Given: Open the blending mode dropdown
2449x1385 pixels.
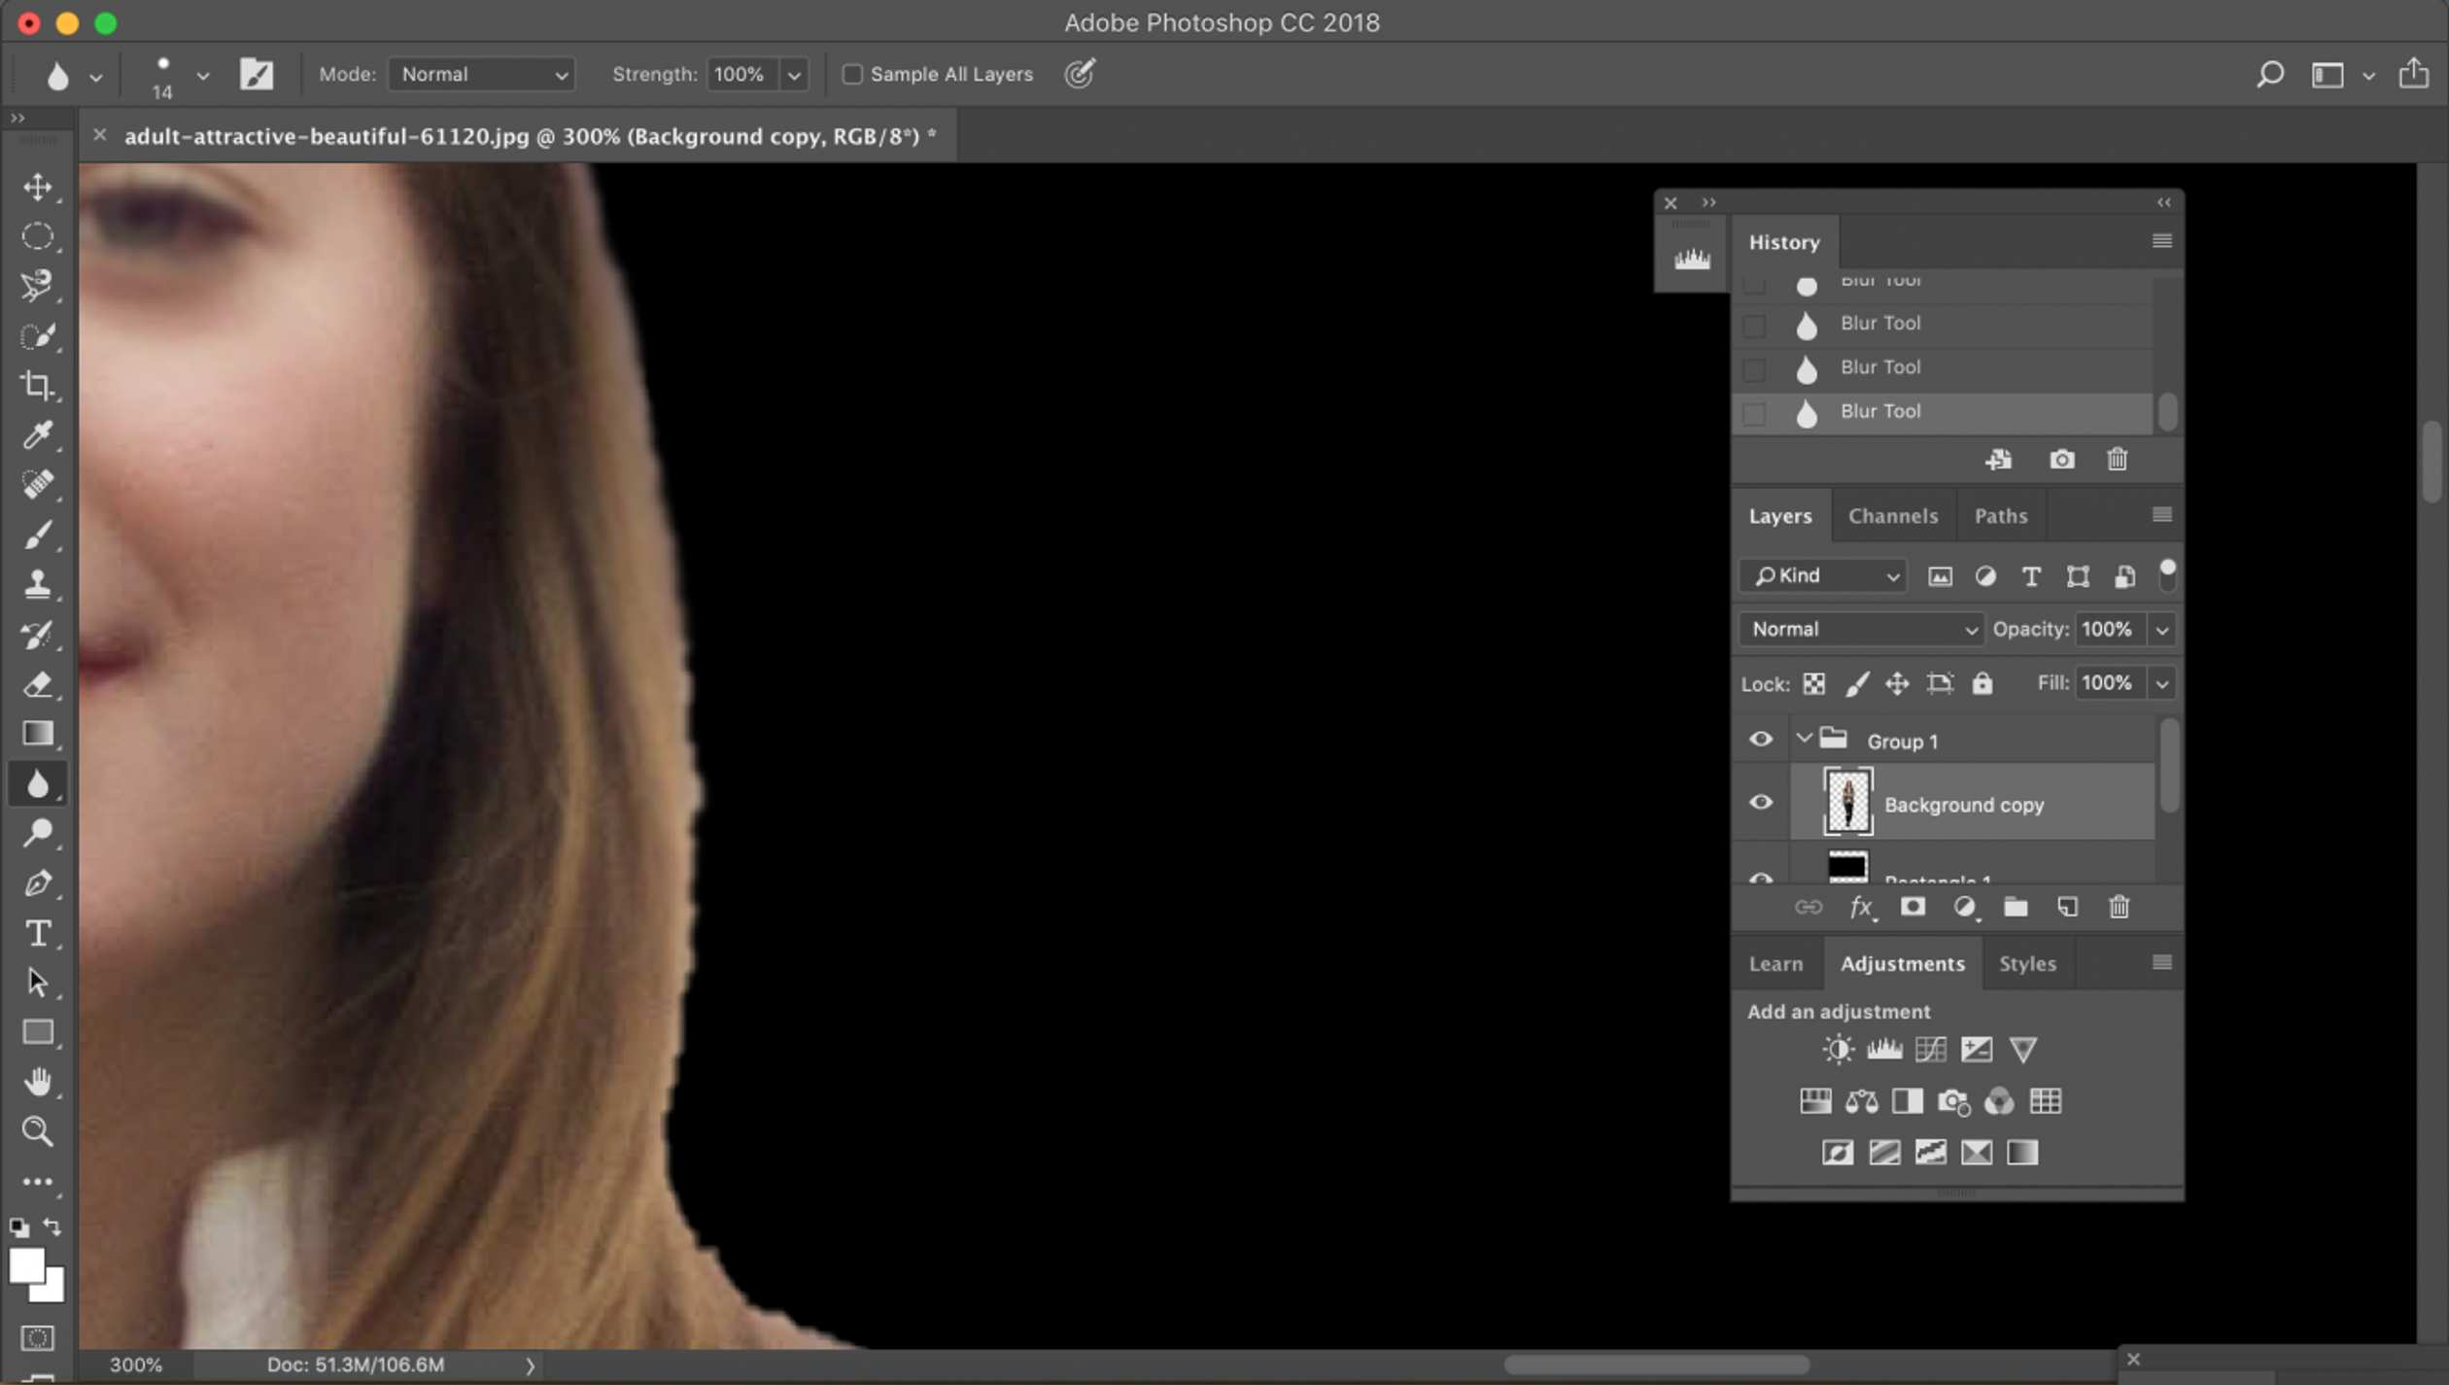Looking at the screenshot, I should pos(1858,628).
